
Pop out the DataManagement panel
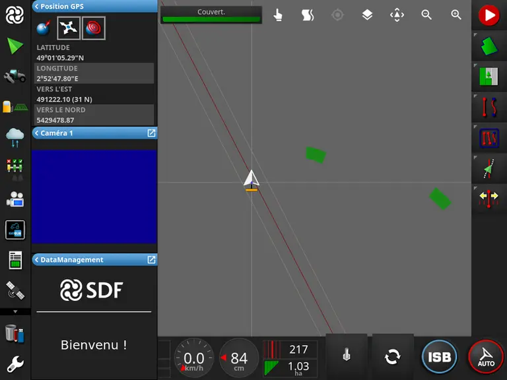point(151,260)
